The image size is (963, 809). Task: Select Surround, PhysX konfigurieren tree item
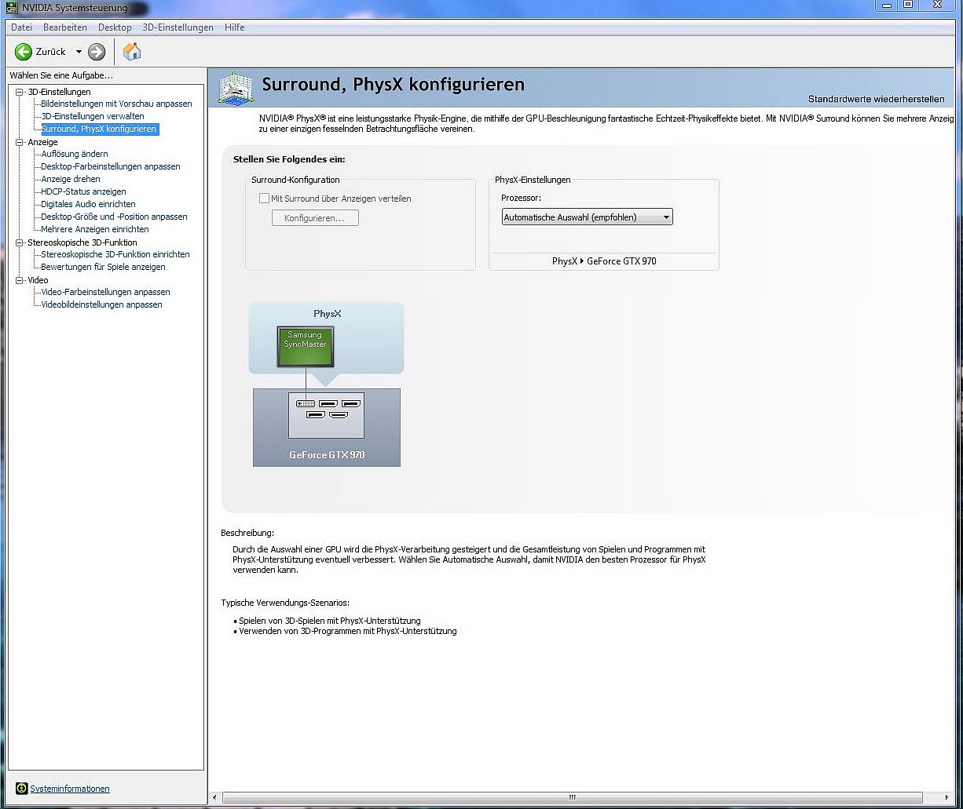coord(99,129)
